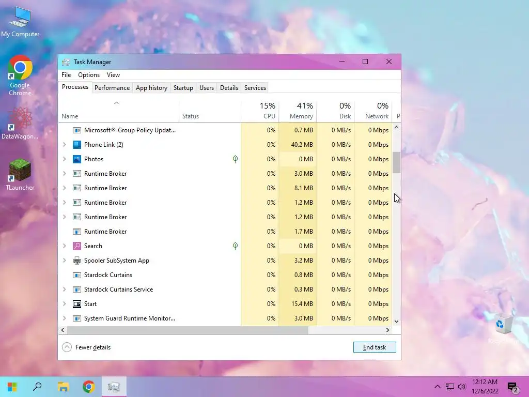The height and width of the screenshot is (397, 529).
Task: Select the 40.2 MB memory cell for Phone Link
Action: click(298, 145)
